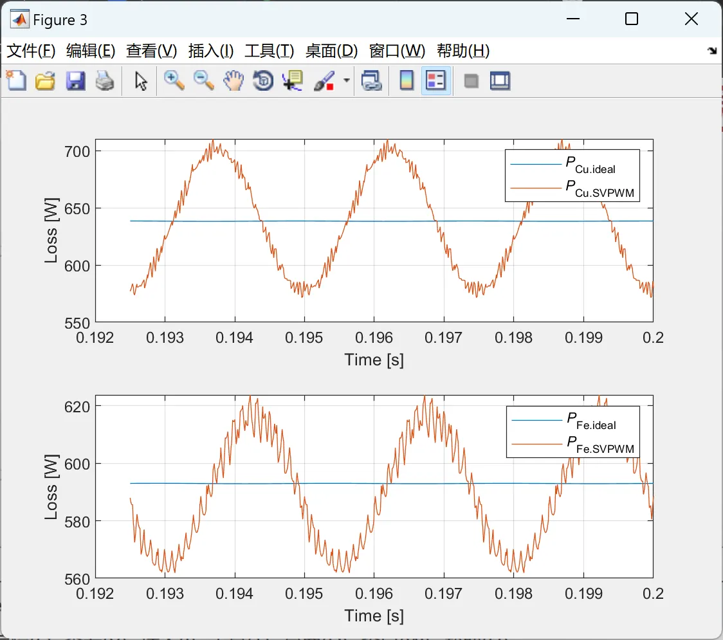This screenshot has width=723, height=640.
Task: Click the bottom plot's Time [s] label
Action: (374, 616)
